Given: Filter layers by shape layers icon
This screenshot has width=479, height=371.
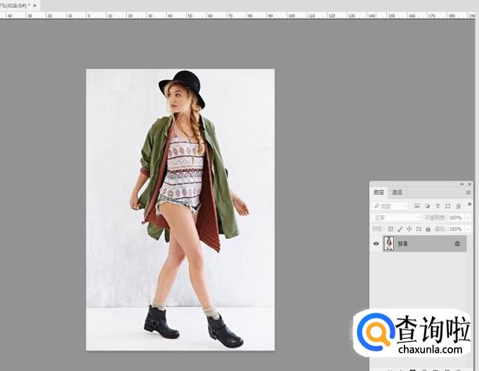Looking at the screenshot, I should [x=447, y=206].
